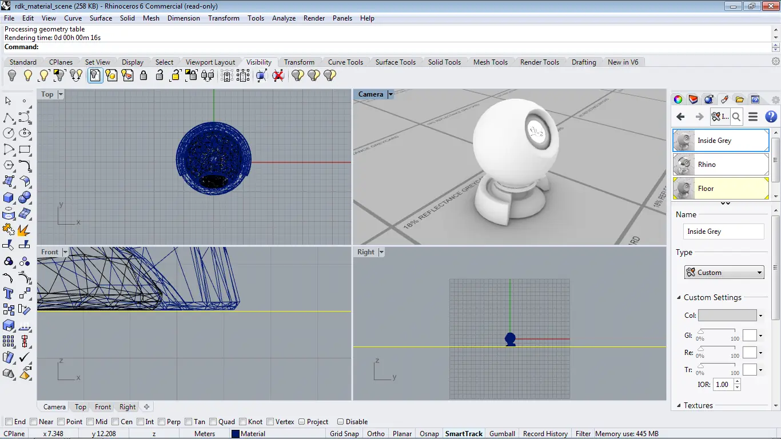Click the Col color swatch
The image size is (781, 439).
pos(727,316)
